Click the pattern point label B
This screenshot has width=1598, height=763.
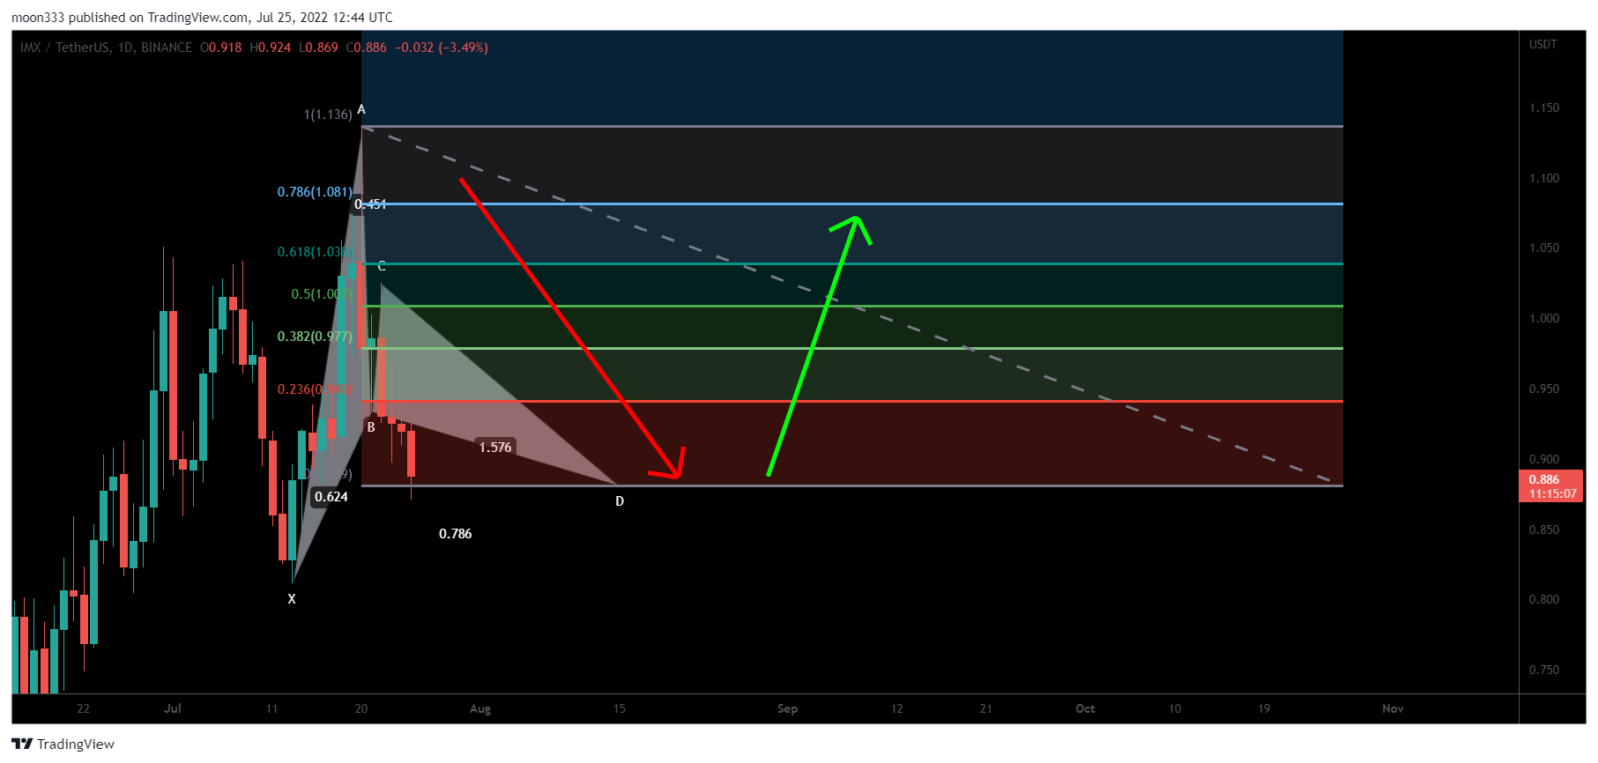371,427
